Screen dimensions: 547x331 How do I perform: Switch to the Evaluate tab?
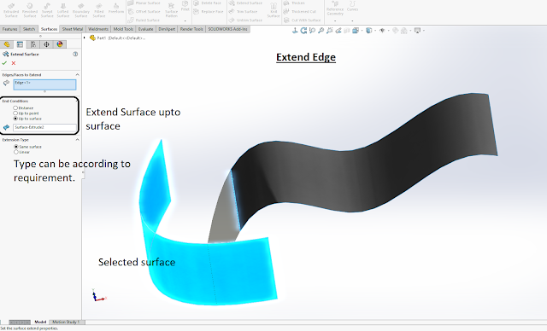[145, 29]
